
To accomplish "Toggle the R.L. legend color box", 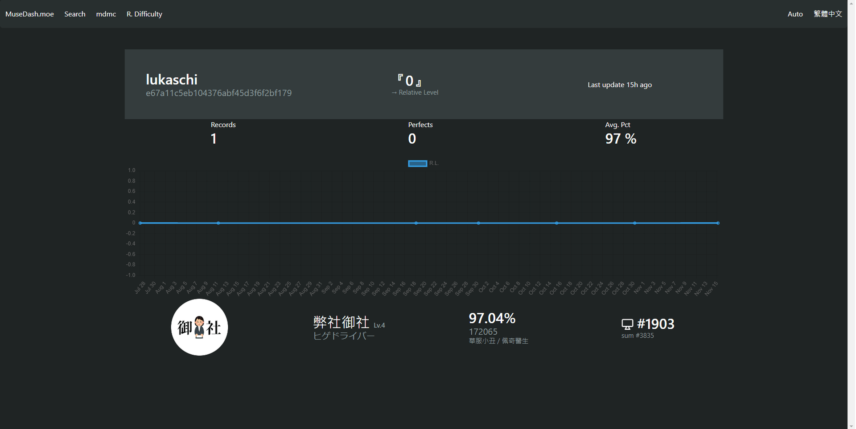I will (x=417, y=163).
